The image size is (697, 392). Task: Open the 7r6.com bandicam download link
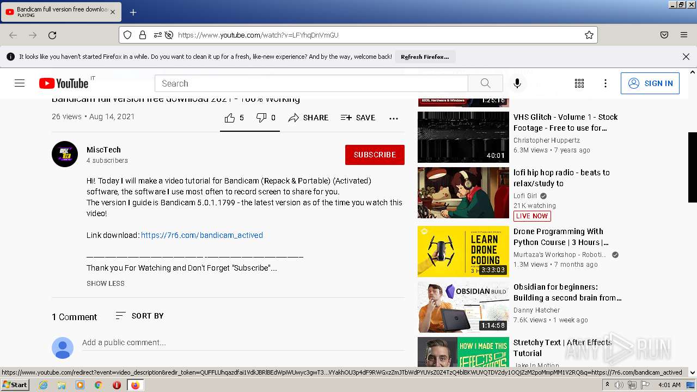click(x=202, y=235)
